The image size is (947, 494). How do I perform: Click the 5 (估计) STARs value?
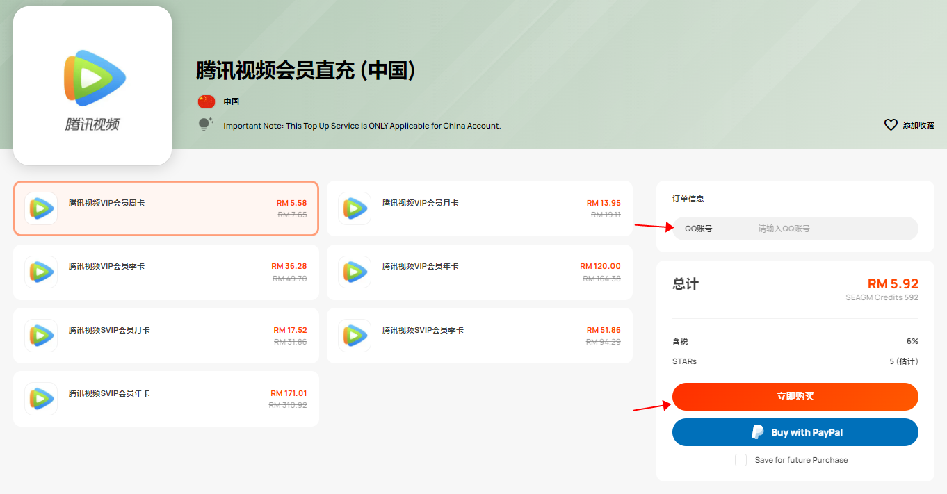(x=904, y=361)
